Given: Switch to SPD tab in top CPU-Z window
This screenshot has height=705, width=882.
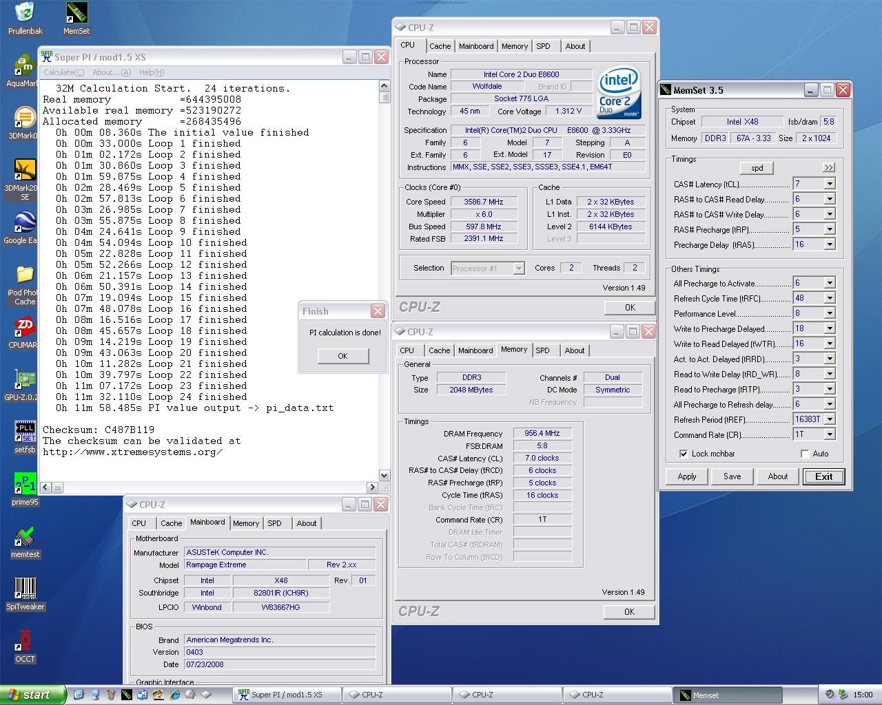Looking at the screenshot, I should (544, 46).
